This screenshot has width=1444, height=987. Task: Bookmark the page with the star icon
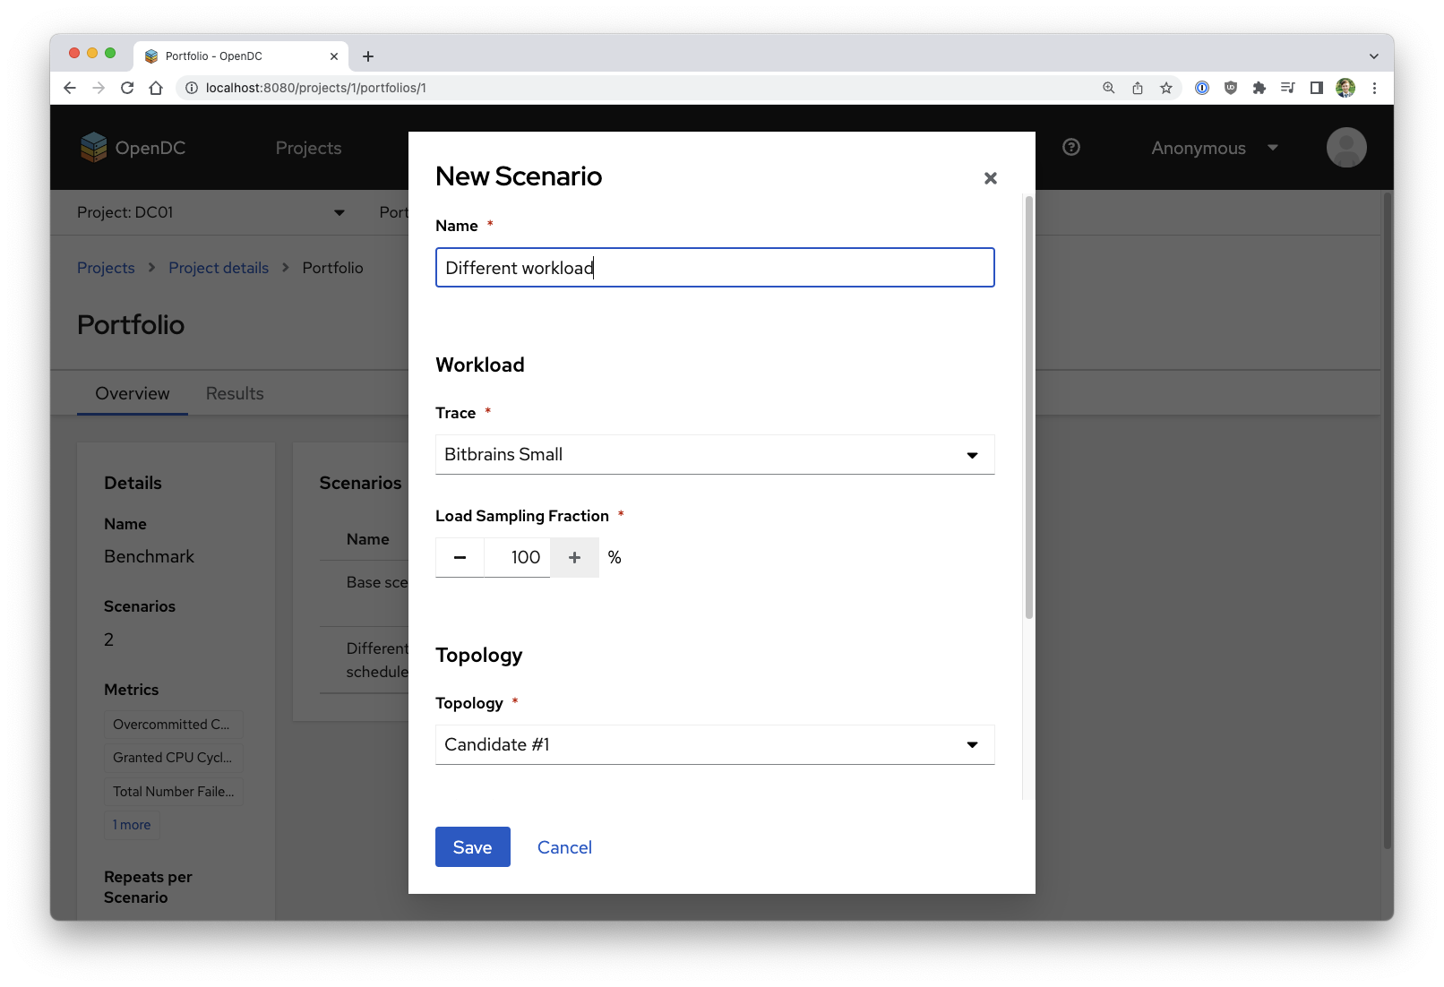pyautogui.click(x=1166, y=88)
